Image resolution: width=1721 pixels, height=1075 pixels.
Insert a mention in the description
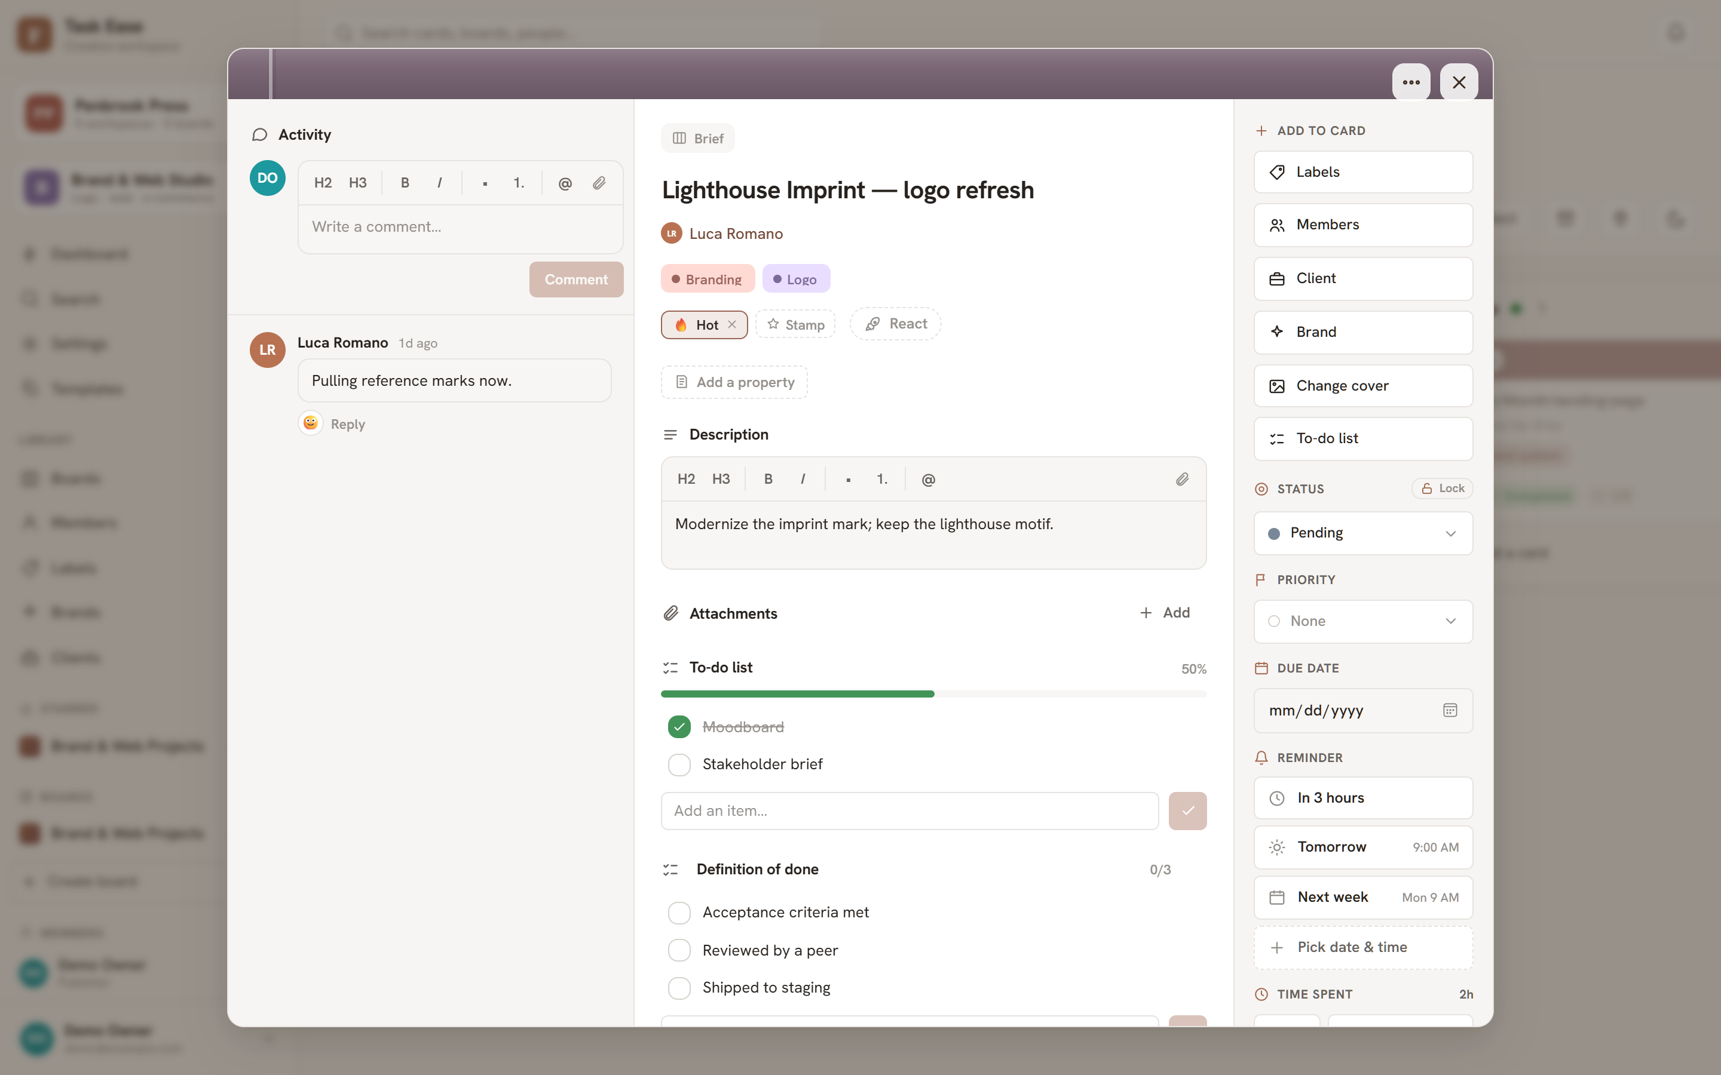928,479
